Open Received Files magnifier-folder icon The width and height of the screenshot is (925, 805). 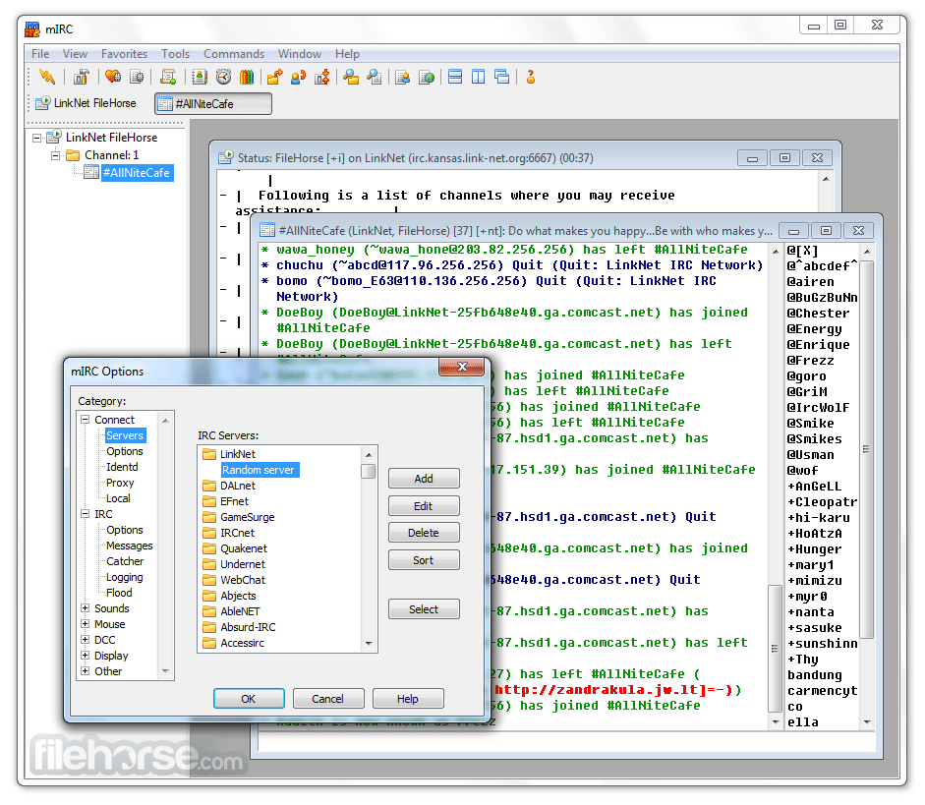coord(351,77)
